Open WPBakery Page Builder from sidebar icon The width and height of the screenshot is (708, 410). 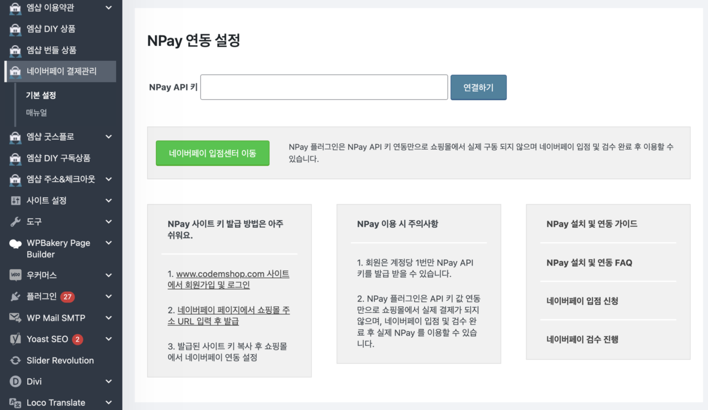(x=14, y=243)
